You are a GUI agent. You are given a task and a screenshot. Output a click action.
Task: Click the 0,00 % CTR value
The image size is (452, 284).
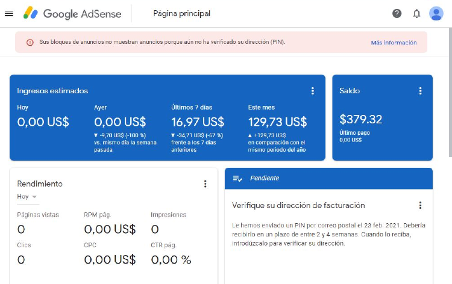[171, 260]
